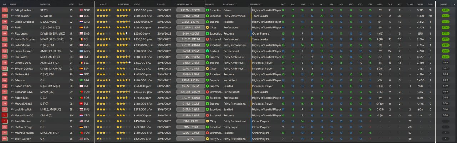Sort by the POSITION column header
This screenshot has width=457, height=143.
point(45,4)
